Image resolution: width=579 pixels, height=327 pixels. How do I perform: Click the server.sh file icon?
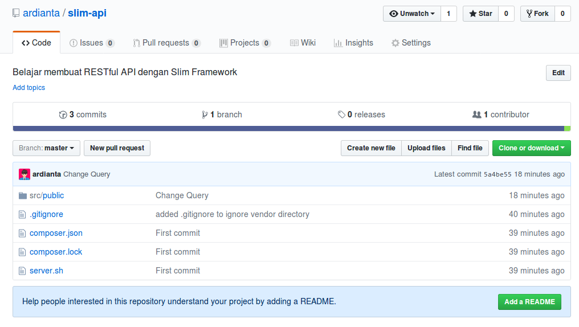22,271
